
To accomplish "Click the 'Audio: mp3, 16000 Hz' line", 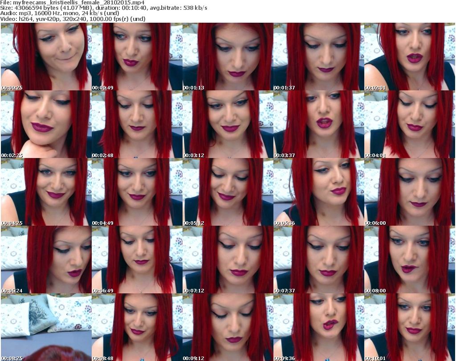I will (x=60, y=13).
